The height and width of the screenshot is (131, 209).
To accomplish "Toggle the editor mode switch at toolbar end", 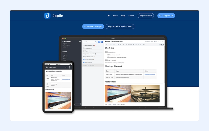I will pos(161,45).
